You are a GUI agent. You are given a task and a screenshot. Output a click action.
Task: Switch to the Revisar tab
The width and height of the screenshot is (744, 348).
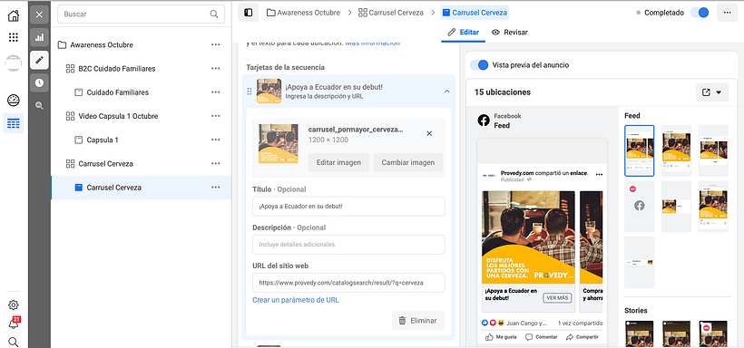pos(510,33)
